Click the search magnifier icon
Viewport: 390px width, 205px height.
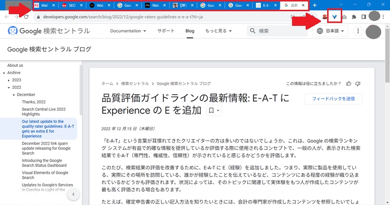tap(253, 31)
